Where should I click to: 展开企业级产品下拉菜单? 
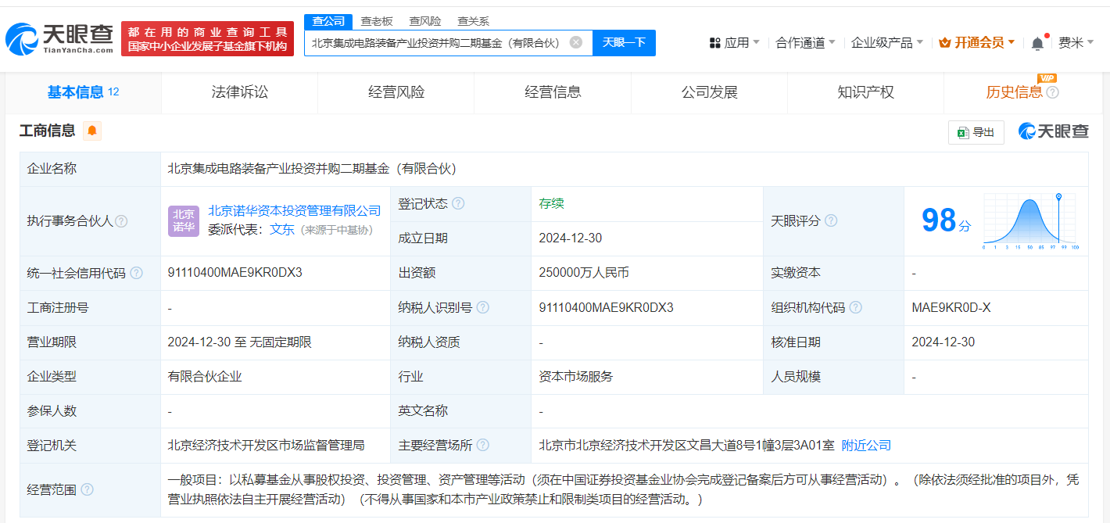[882, 41]
